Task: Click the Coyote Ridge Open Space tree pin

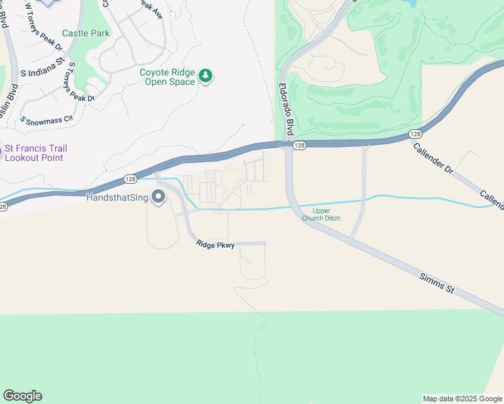Action: coord(205,77)
